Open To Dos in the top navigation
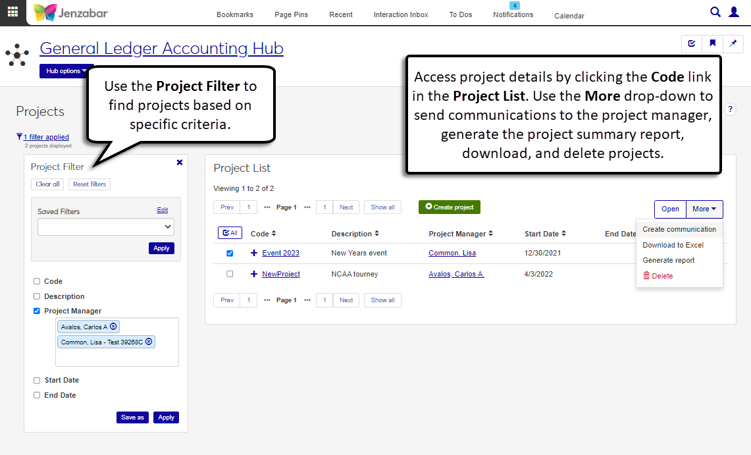 pos(460,14)
